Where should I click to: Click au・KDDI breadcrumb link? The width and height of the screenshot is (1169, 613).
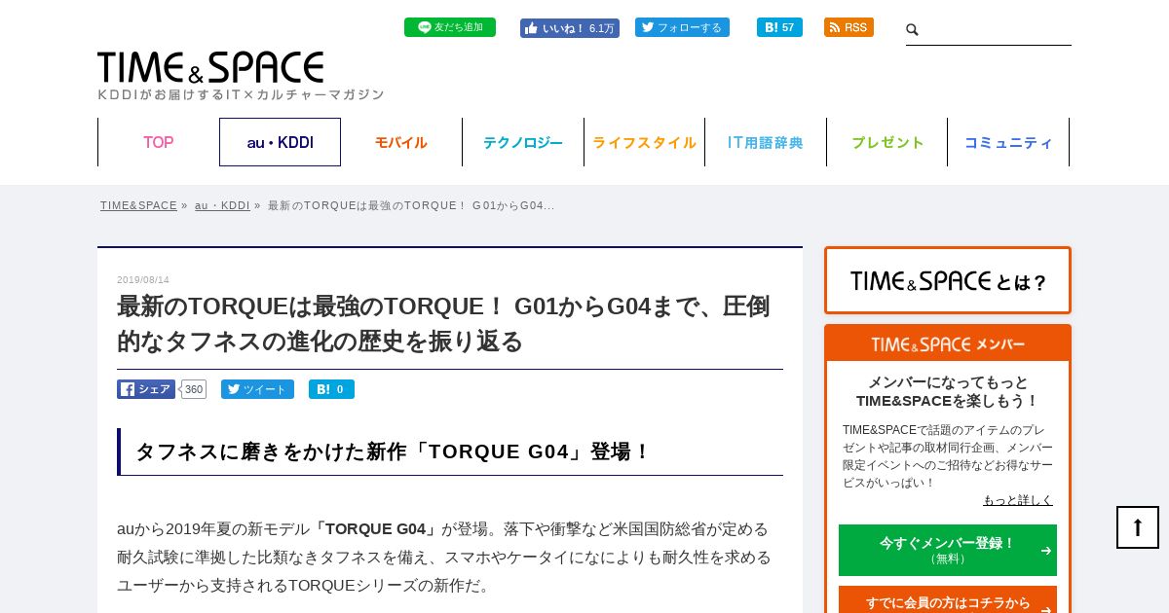222,205
